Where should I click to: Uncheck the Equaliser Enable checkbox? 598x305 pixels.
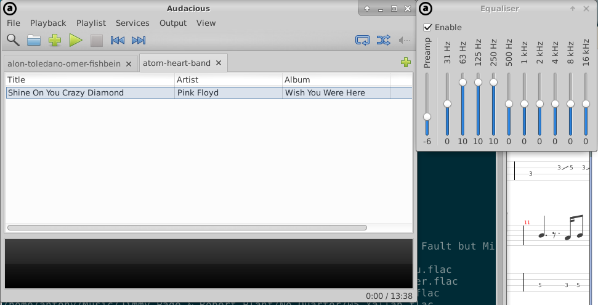click(427, 28)
